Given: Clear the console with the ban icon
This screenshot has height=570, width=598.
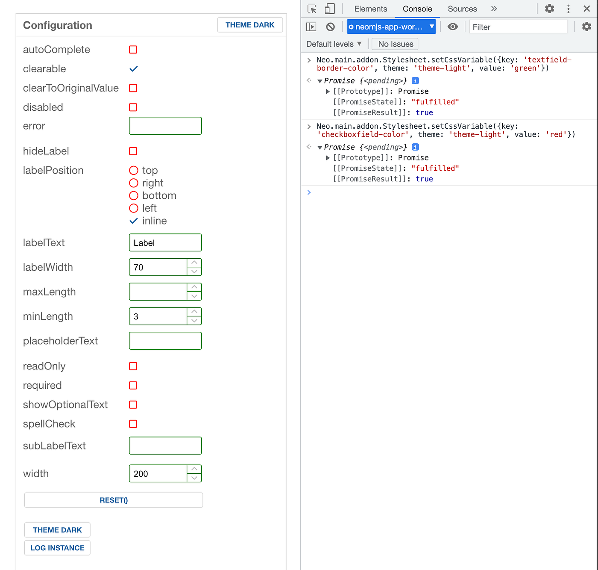Looking at the screenshot, I should pos(330,27).
